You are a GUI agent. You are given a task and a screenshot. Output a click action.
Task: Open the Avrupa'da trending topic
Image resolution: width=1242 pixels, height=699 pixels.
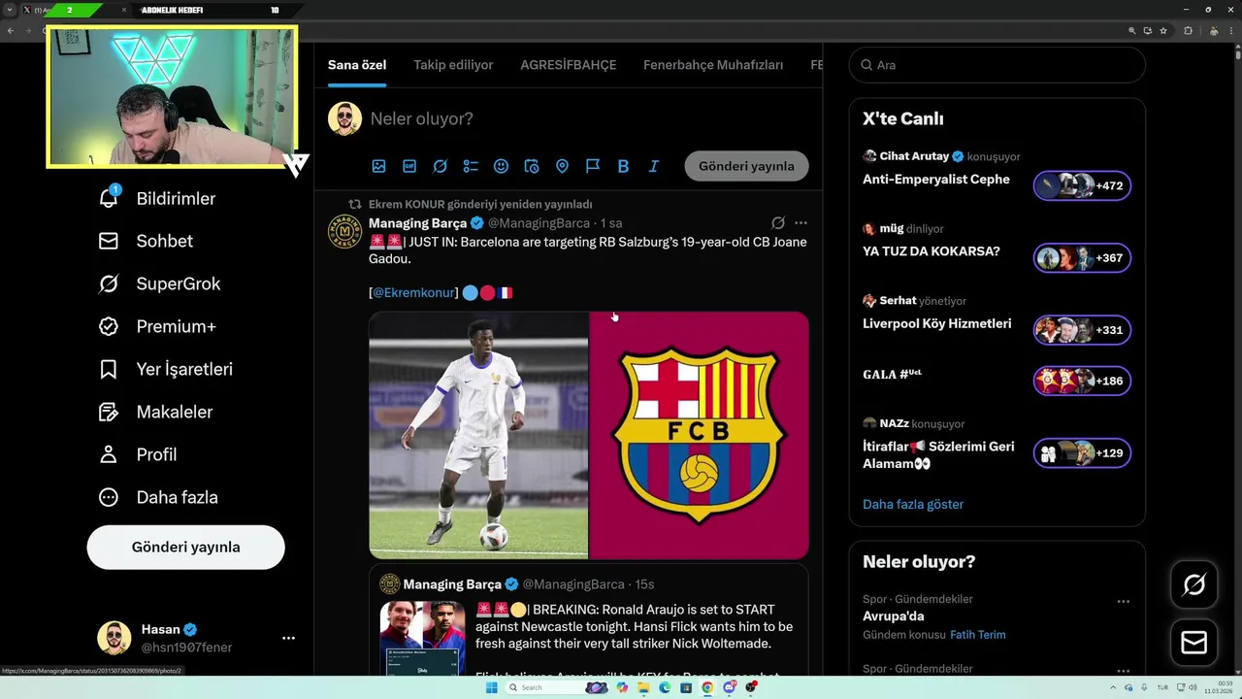pos(894,616)
